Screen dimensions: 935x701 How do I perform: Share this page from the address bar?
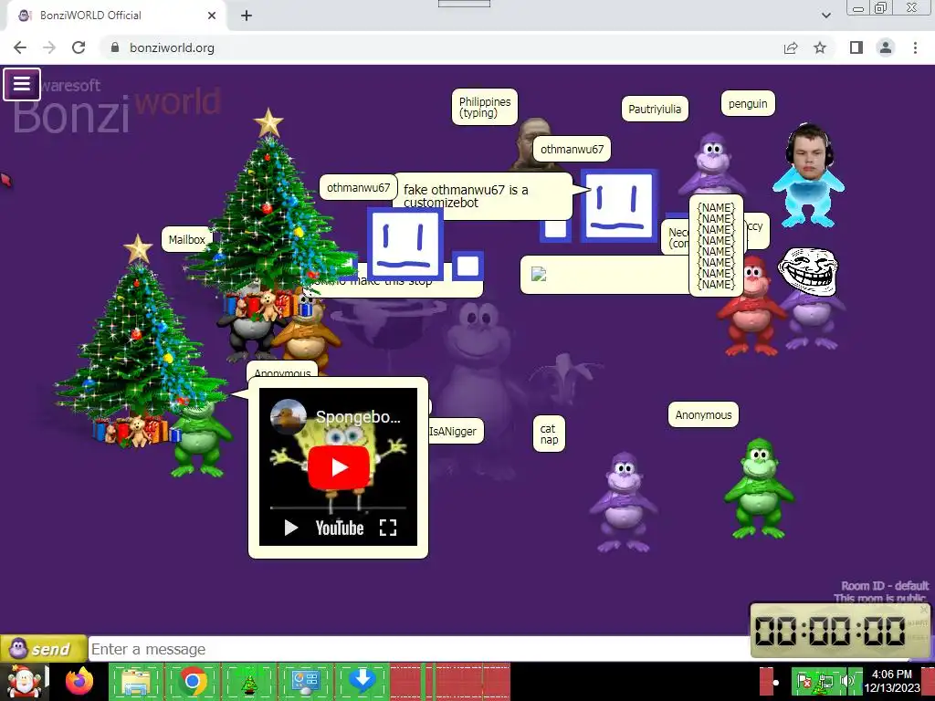point(791,47)
